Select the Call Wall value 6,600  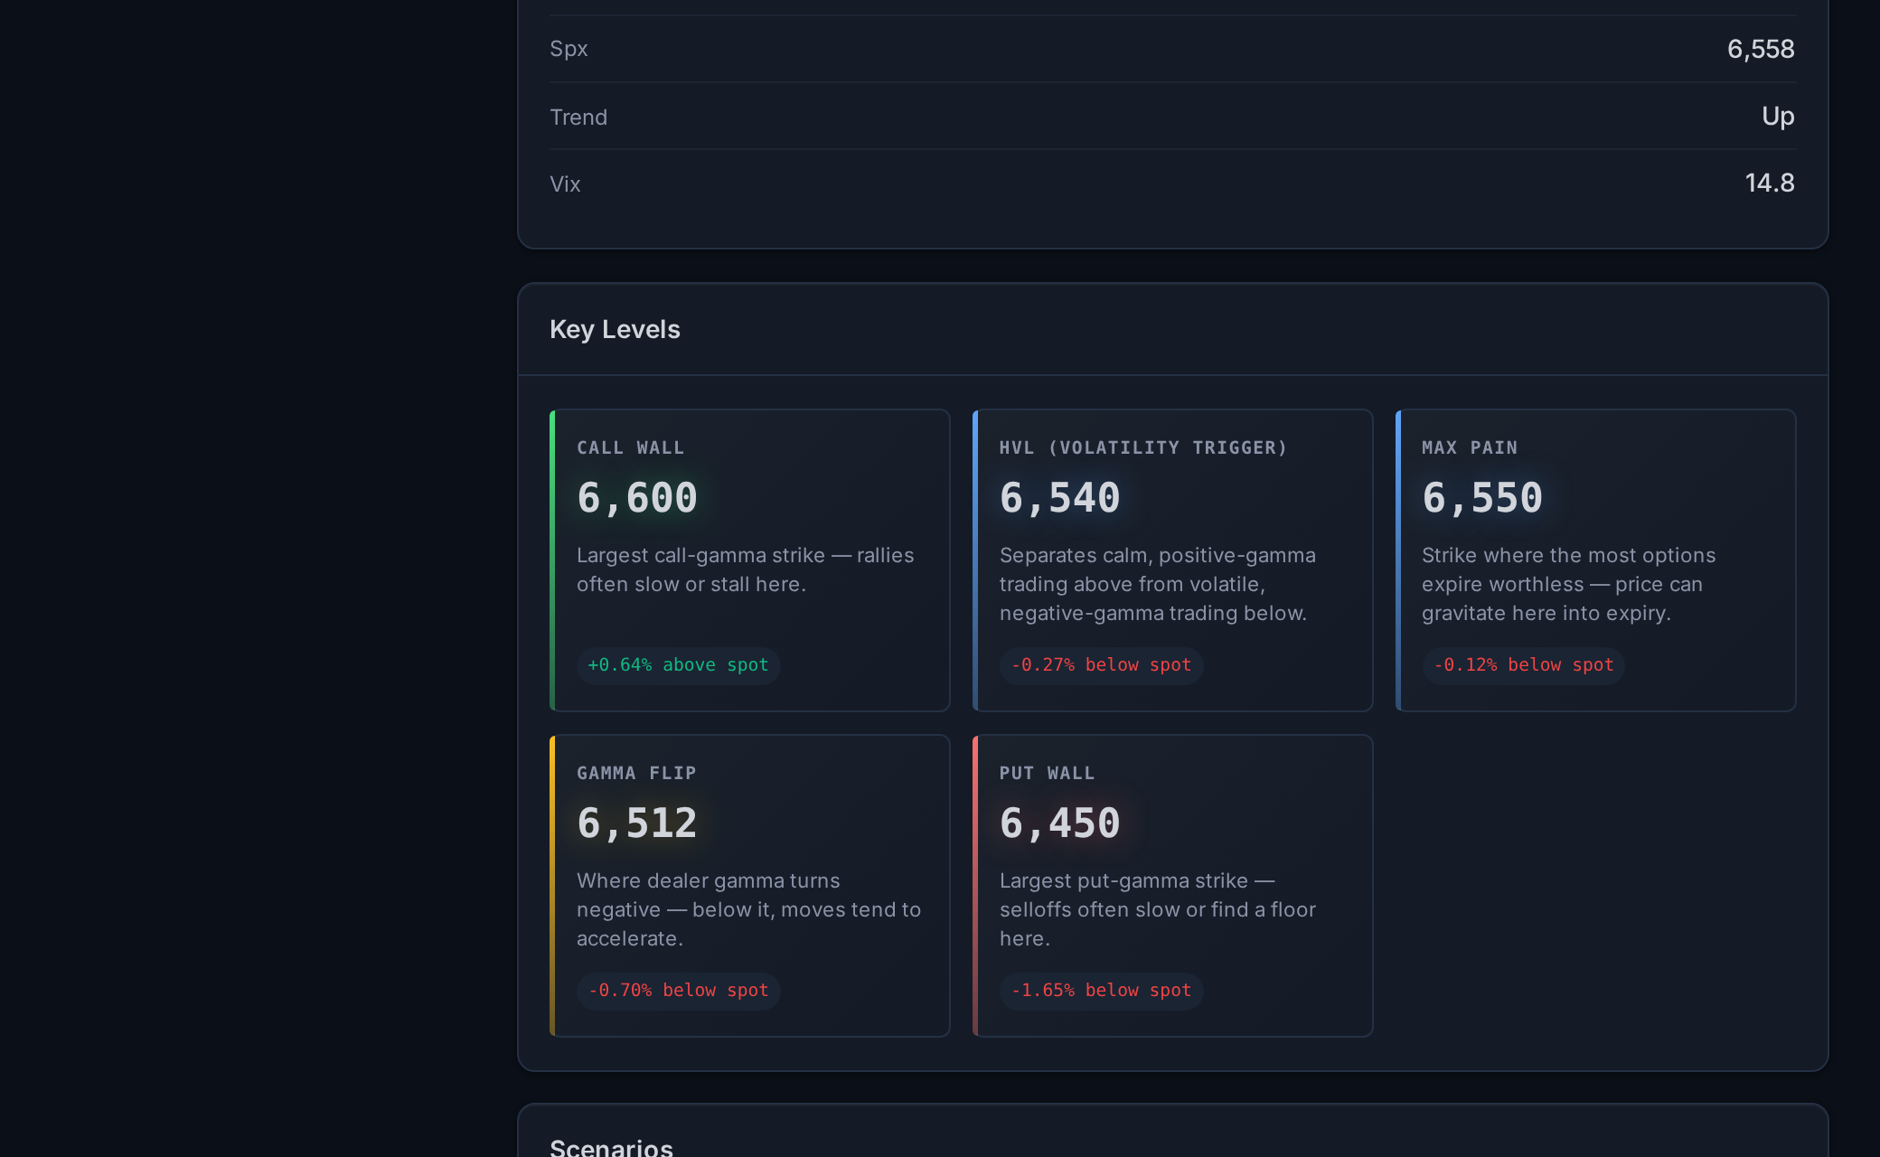point(637,498)
